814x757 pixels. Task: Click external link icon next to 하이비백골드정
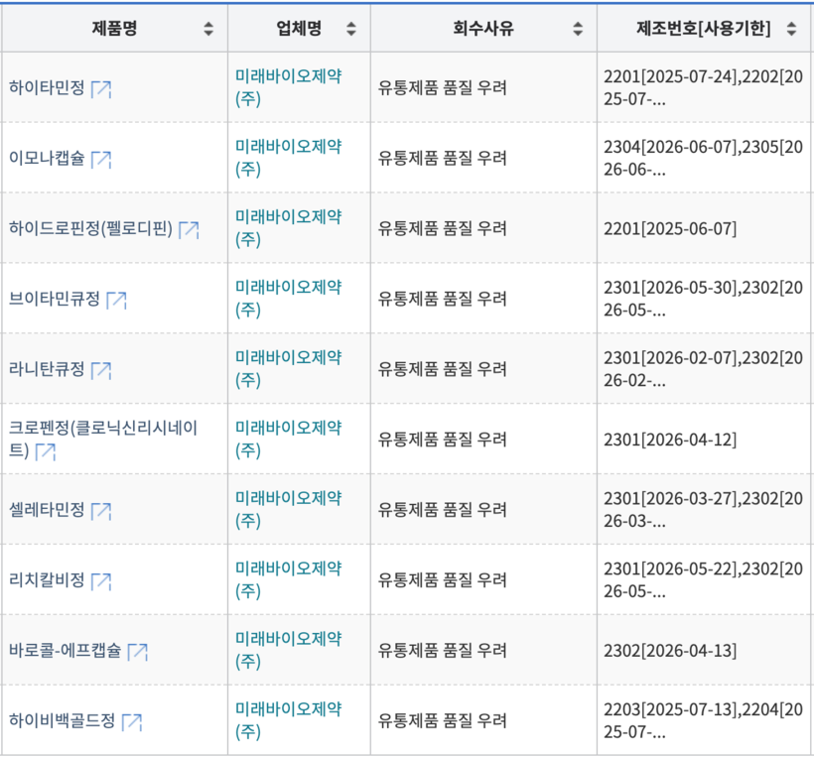(132, 722)
